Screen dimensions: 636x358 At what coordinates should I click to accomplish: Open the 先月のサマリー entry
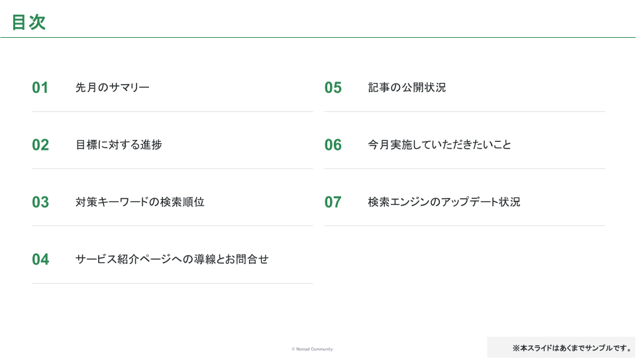[113, 88]
